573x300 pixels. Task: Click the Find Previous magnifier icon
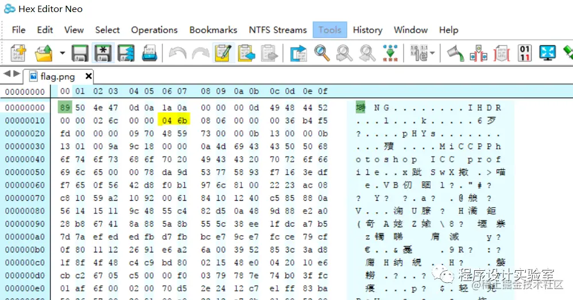(344, 53)
